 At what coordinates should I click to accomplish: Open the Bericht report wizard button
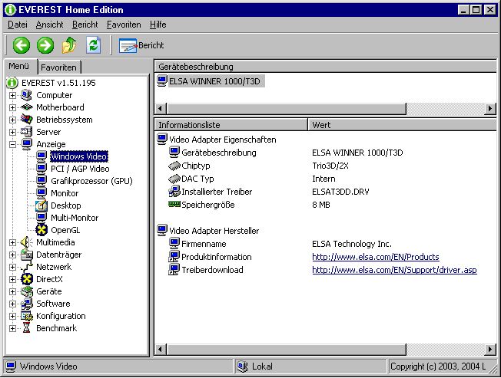pyautogui.click(x=141, y=45)
